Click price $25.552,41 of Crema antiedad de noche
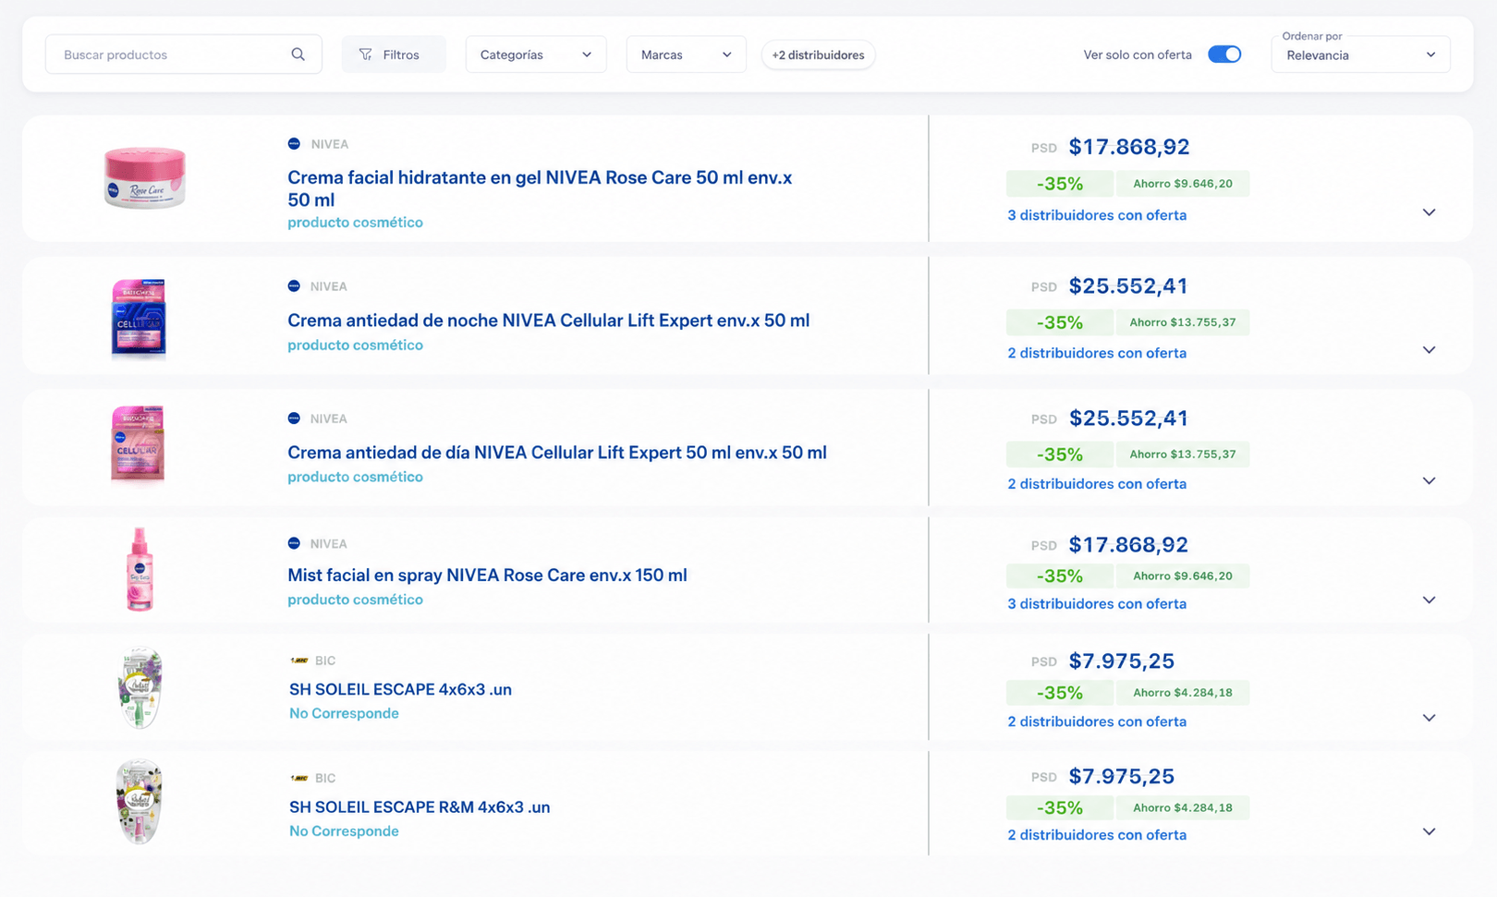This screenshot has height=897, width=1497. 1128,286
